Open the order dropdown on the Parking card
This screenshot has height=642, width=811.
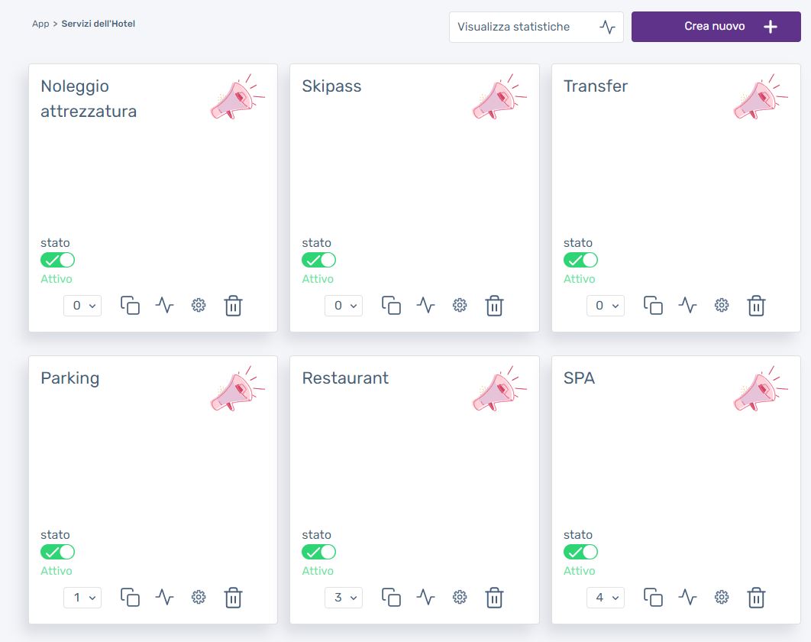coord(82,598)
